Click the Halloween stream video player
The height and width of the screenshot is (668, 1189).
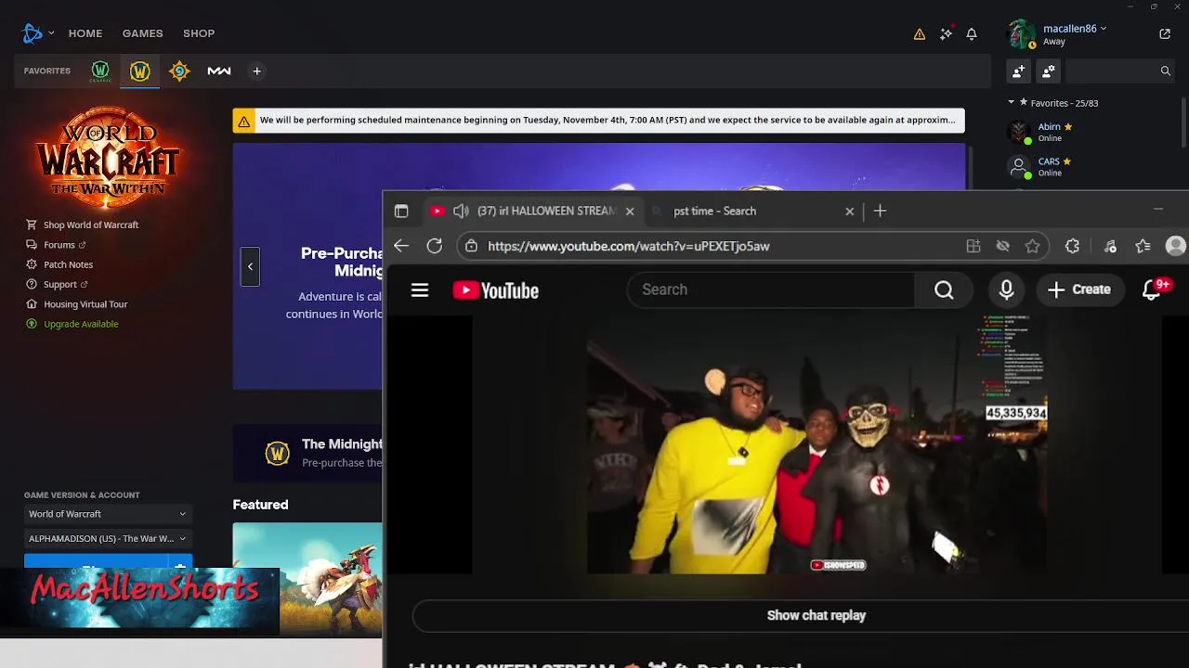817,444
